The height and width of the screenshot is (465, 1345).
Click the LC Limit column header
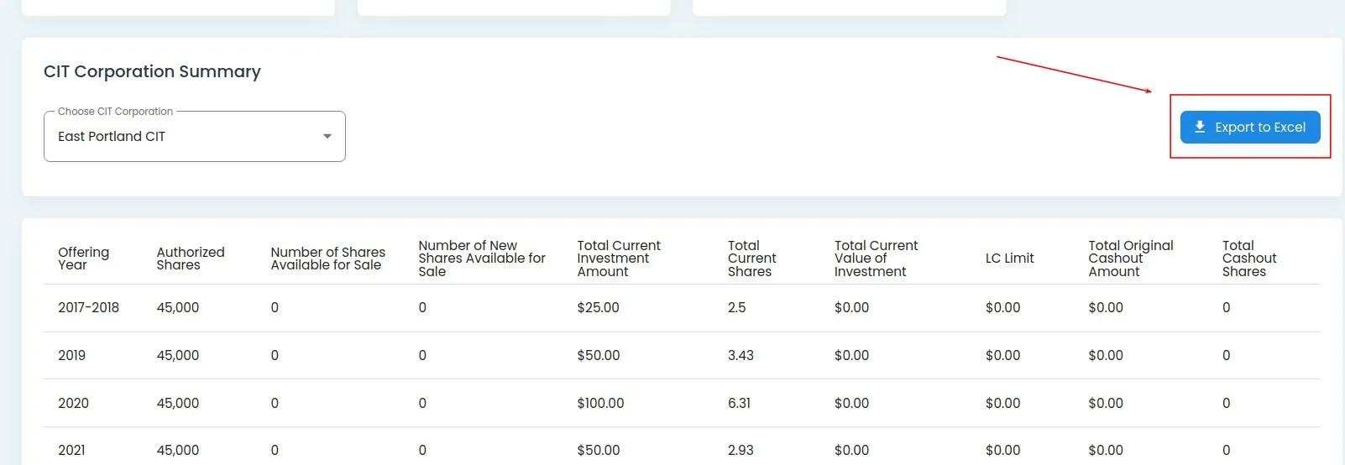pyautogui.click(x=1009, y=259)
